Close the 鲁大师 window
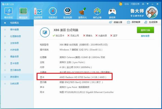The image size is (162, 109). (157, 4)
